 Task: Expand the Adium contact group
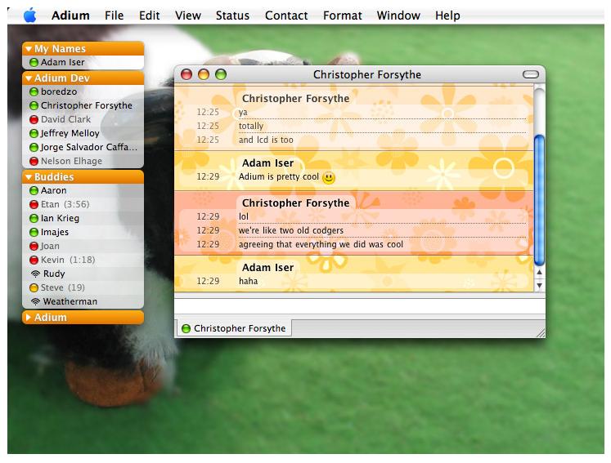(x=29, y=318)
